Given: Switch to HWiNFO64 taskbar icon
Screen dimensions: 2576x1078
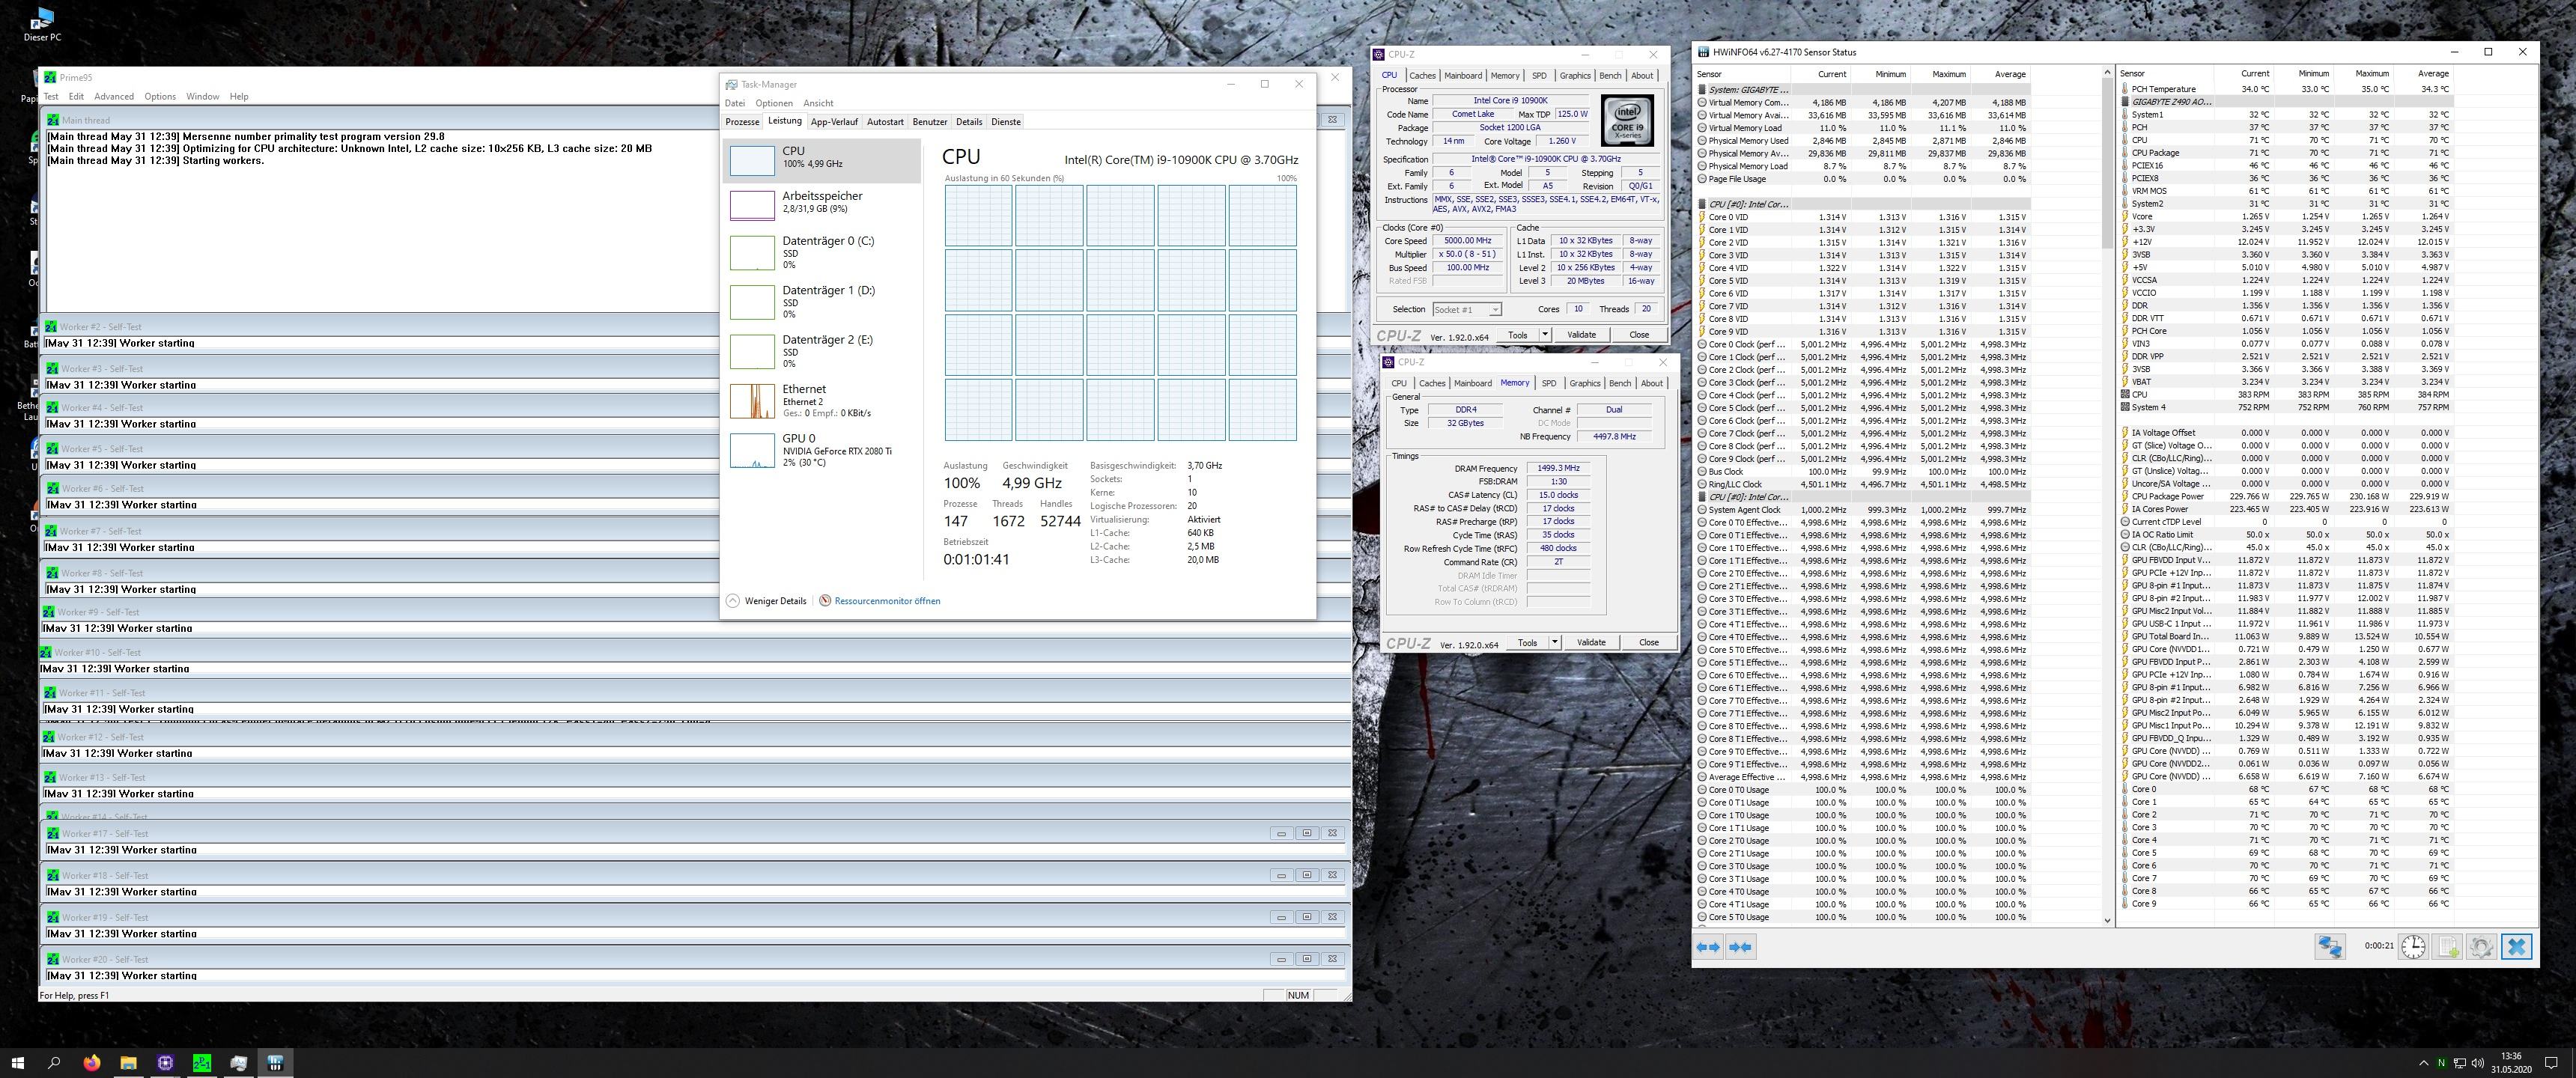Looking at the screenshot, I should pos(275,1063).
